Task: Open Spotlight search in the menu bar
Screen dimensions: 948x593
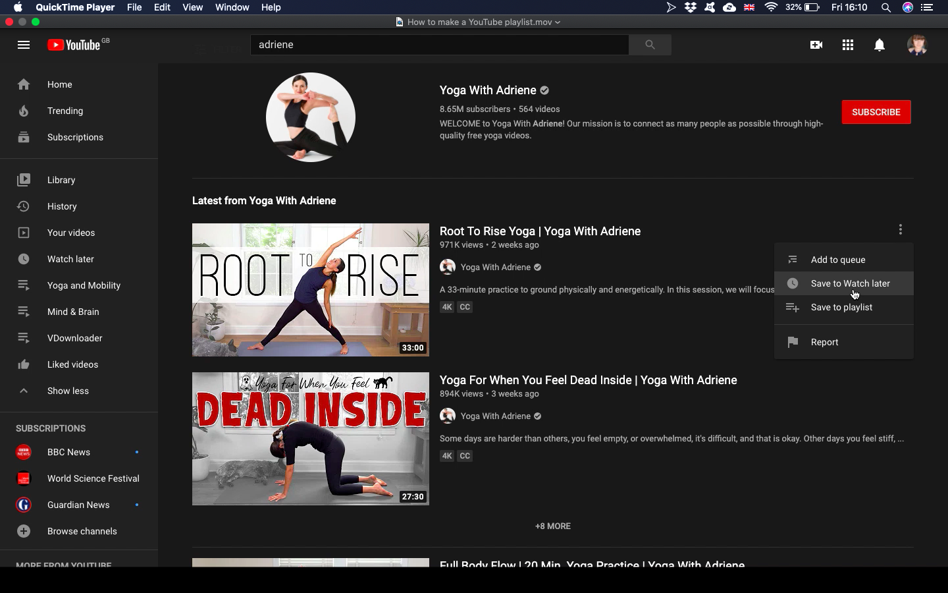Action: [x=886, y=7]
